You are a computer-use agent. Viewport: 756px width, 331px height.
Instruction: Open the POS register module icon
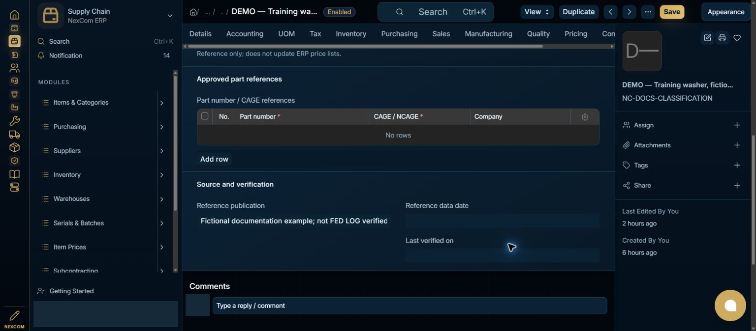[x=14, y=28]
